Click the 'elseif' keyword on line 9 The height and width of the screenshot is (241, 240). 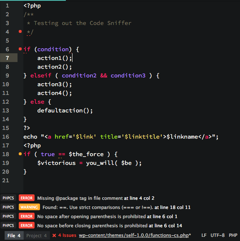click(41, 75)
